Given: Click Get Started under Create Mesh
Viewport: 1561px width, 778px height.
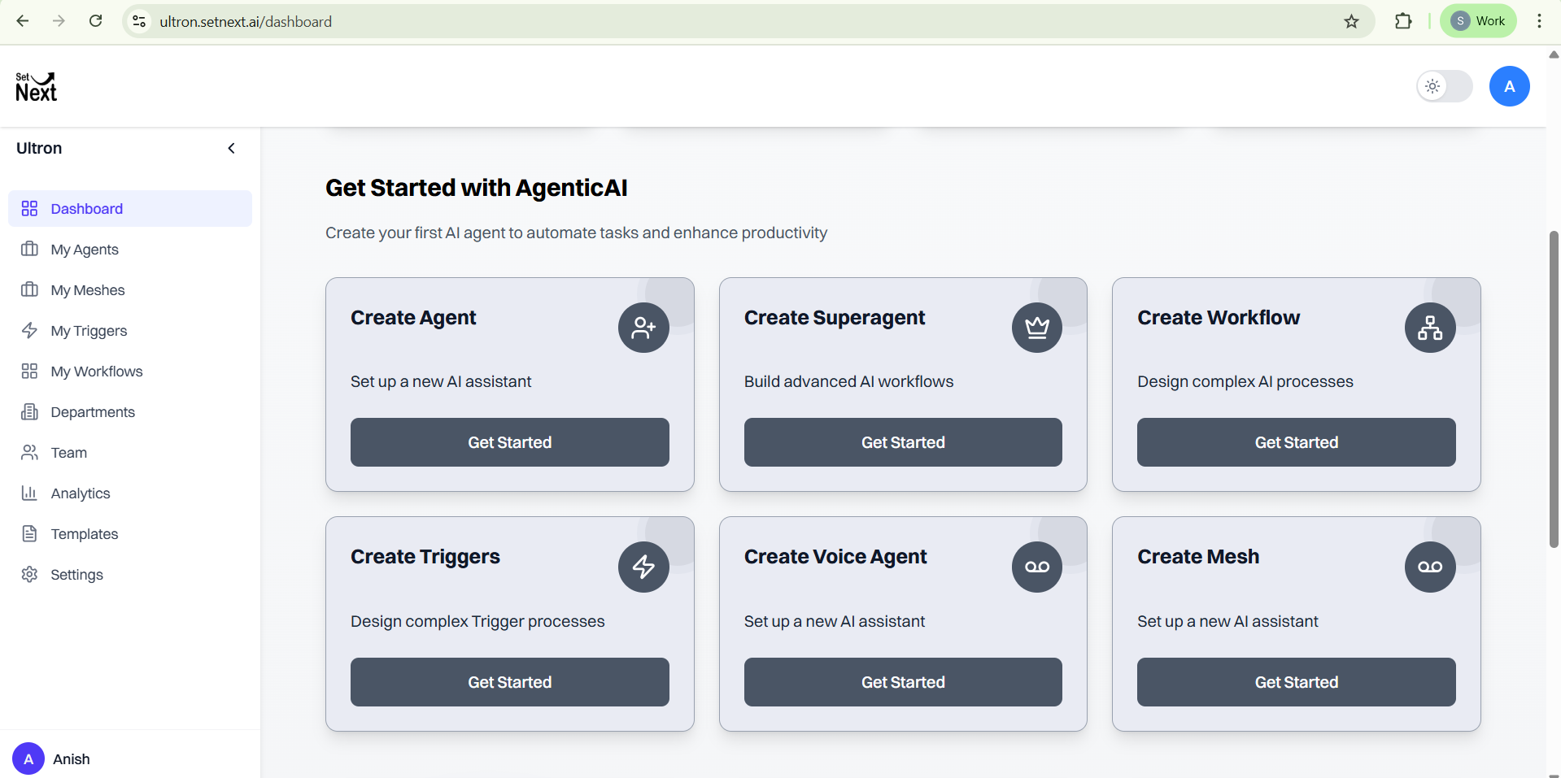Looking at the screenshot, I should pyautogui.click(x=1297, y=682).
